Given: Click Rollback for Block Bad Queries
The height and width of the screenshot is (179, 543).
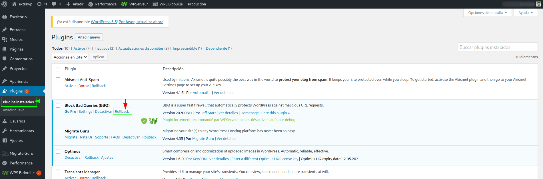Looking at the screenshot, I should [122, 111].
